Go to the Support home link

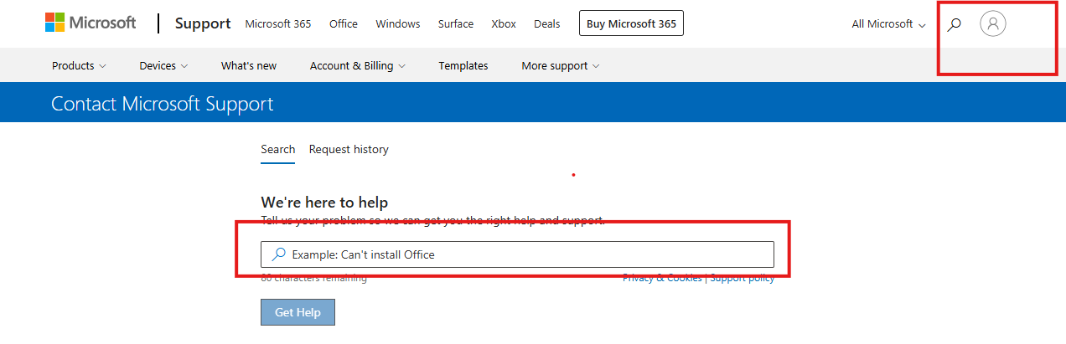pyautogui.click(x=203, y=23)
